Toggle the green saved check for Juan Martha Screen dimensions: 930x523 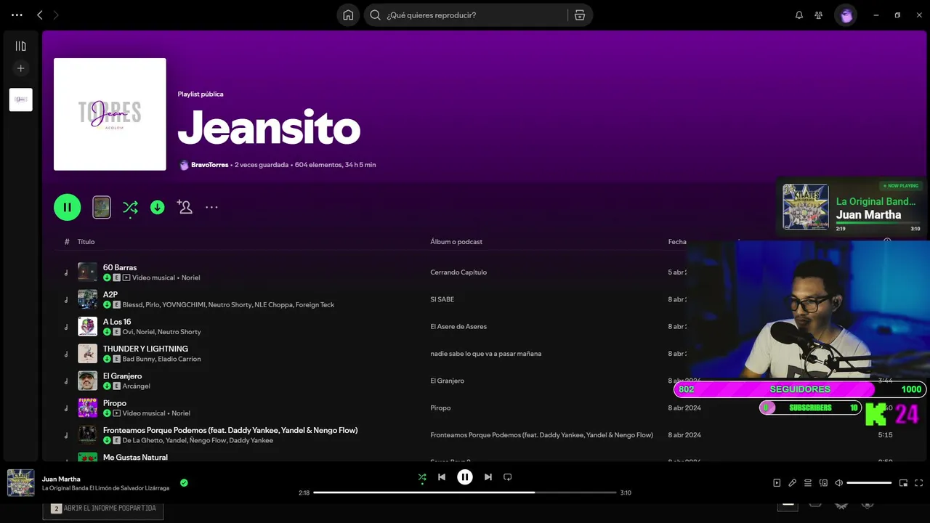[184, 482]
